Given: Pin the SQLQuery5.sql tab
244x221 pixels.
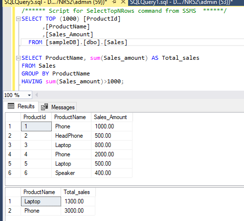Looking at the screenshot, I should point(114,2).
